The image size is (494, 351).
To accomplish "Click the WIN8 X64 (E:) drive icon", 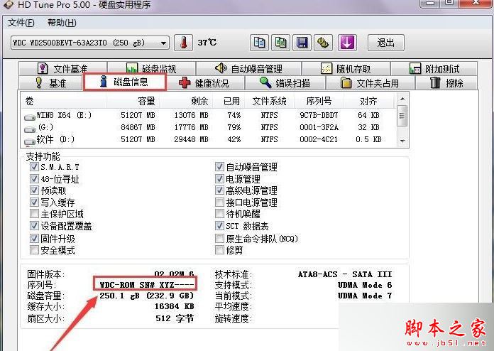I will point(30,117).
